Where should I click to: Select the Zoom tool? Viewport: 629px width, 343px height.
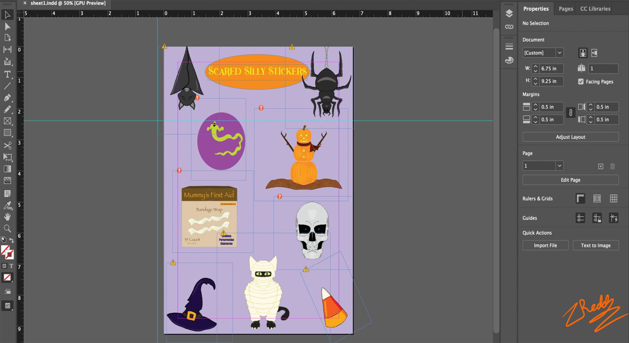point(7,229)
